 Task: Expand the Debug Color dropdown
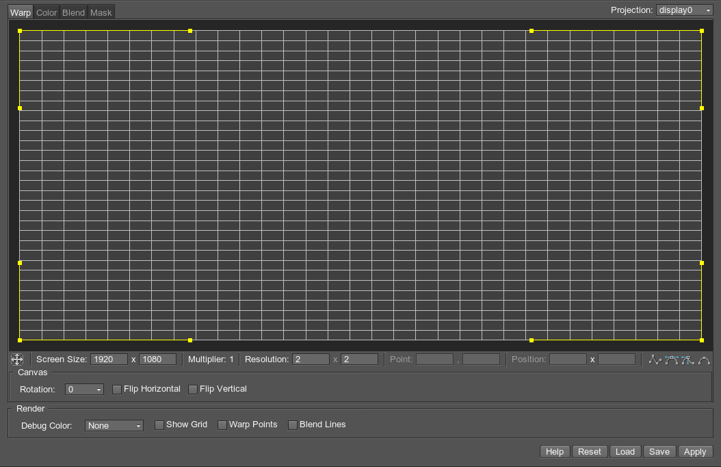(x=114, y=426)
